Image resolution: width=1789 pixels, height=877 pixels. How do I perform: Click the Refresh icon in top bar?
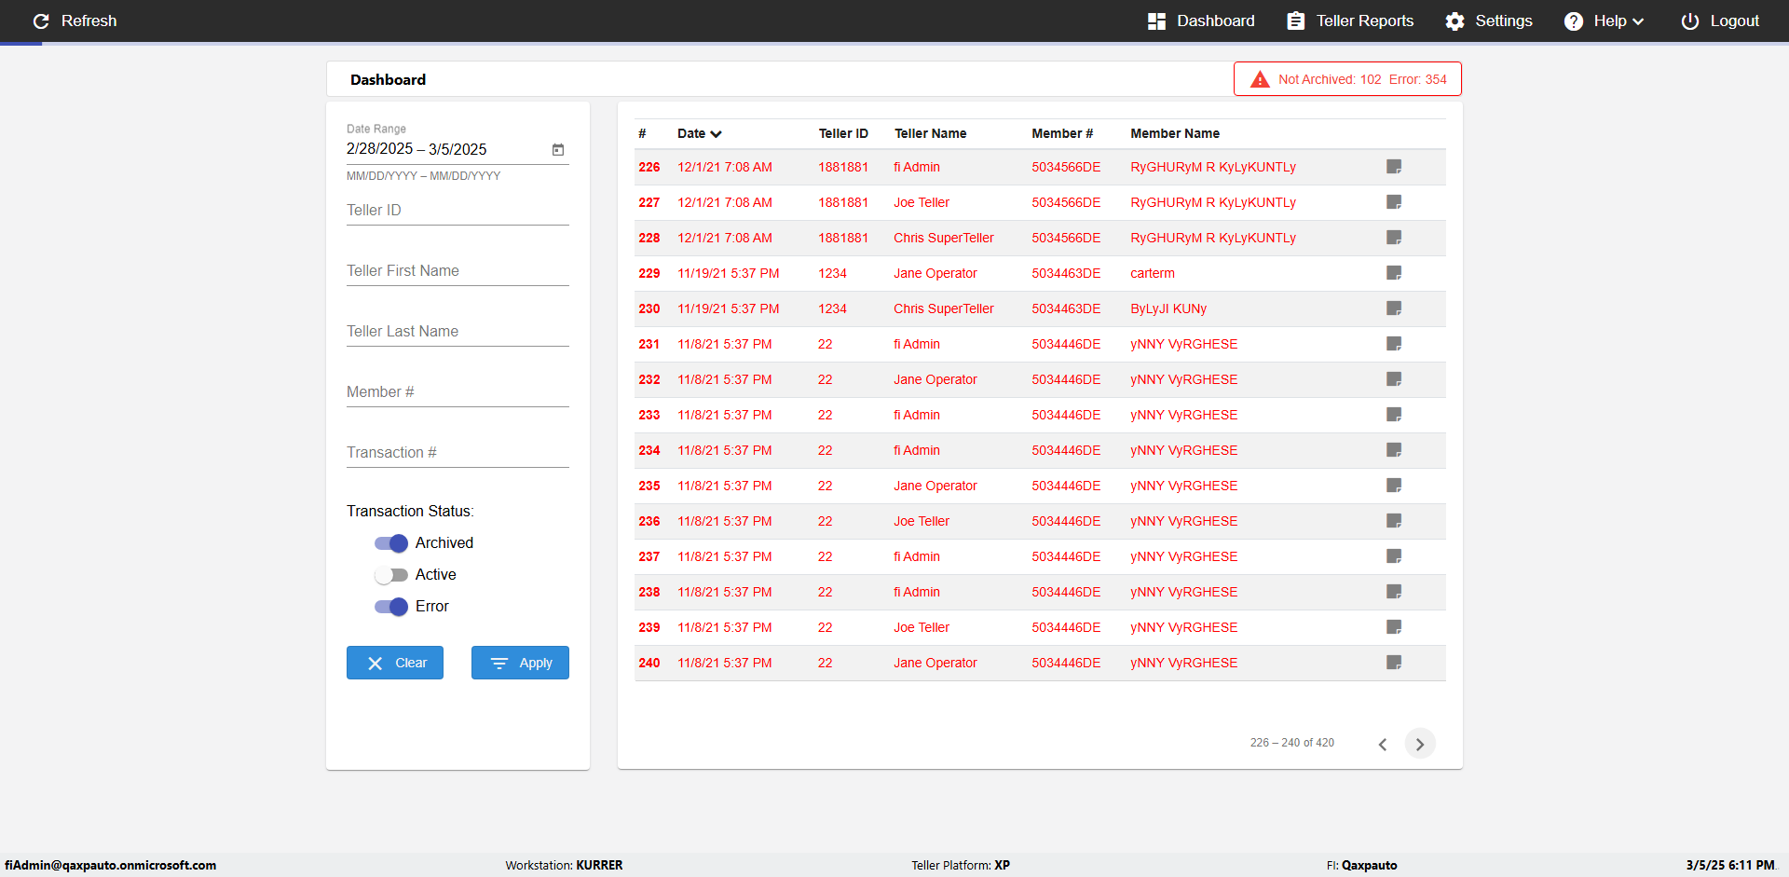pyautogui.click(x=41, y=21)
